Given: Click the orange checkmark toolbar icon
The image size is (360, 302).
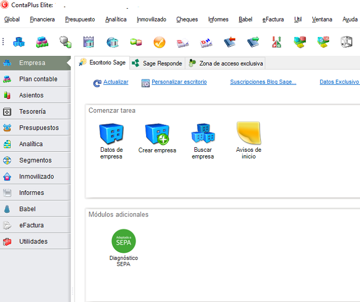Looking at the screenshot, I should click(x=159, y=42).
